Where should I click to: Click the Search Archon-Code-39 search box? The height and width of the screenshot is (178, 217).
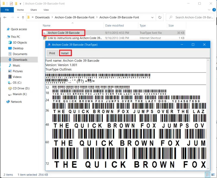(x=191, y=17)
